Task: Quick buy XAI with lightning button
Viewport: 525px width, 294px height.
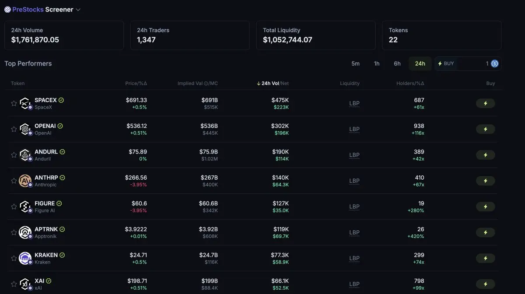Action: (x=485, y=284)
